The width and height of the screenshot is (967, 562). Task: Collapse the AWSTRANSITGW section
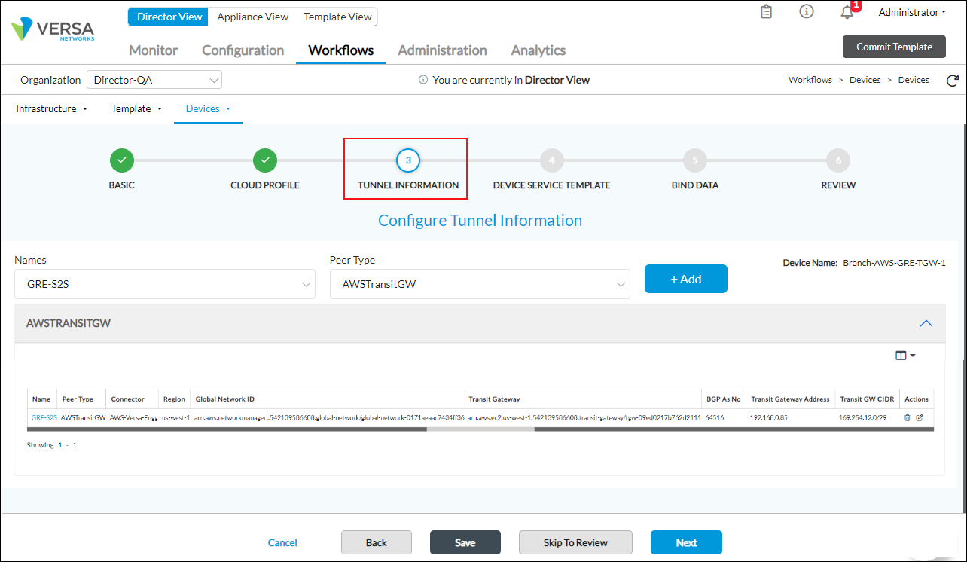click(x=926, y=323)
